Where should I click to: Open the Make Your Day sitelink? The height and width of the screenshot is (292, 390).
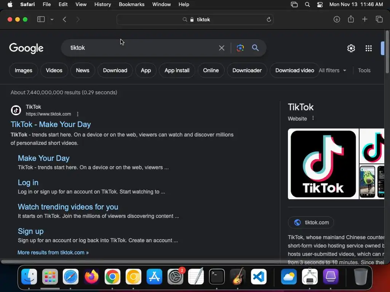[43, 158]
